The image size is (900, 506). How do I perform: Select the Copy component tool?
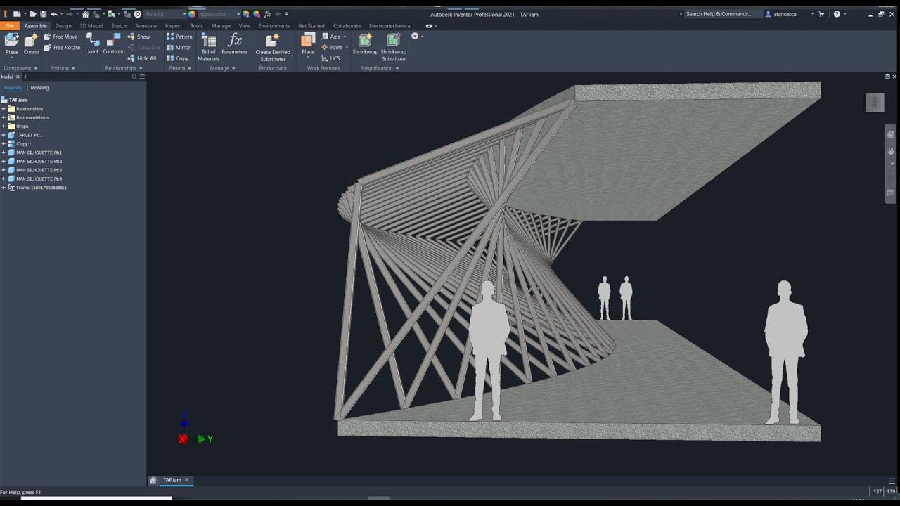click(x=177, y=58)
